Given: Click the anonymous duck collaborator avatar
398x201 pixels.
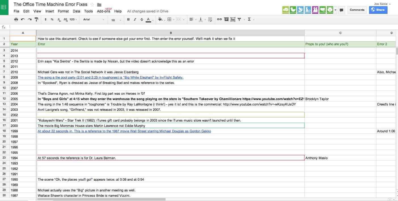Looking at the screenshot, I should click(293, 10).
